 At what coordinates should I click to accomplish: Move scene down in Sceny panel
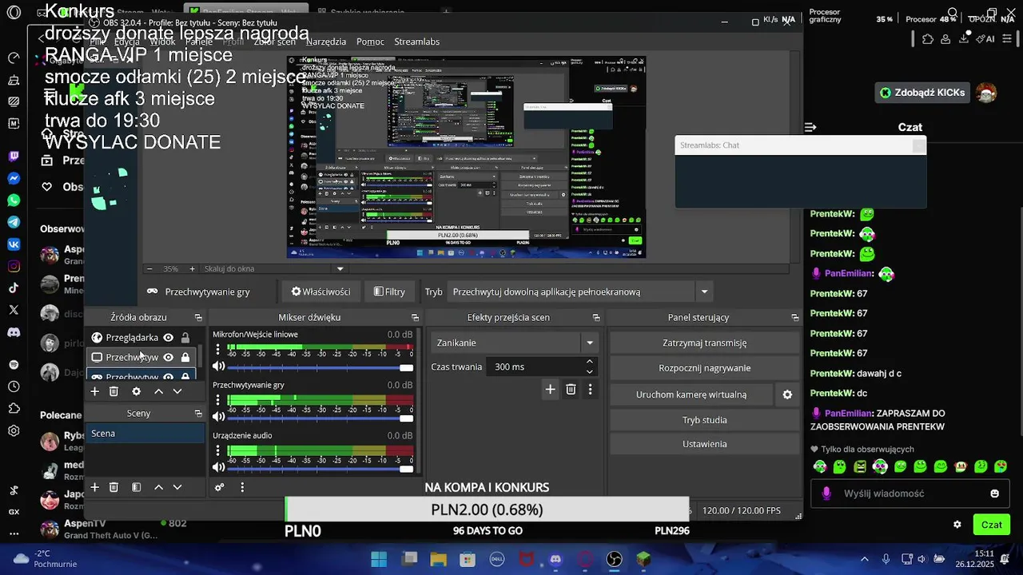tap(177, 487)
